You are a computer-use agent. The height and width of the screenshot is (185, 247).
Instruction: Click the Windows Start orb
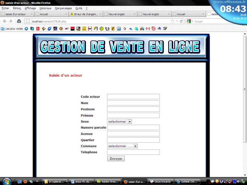(7, 182)
